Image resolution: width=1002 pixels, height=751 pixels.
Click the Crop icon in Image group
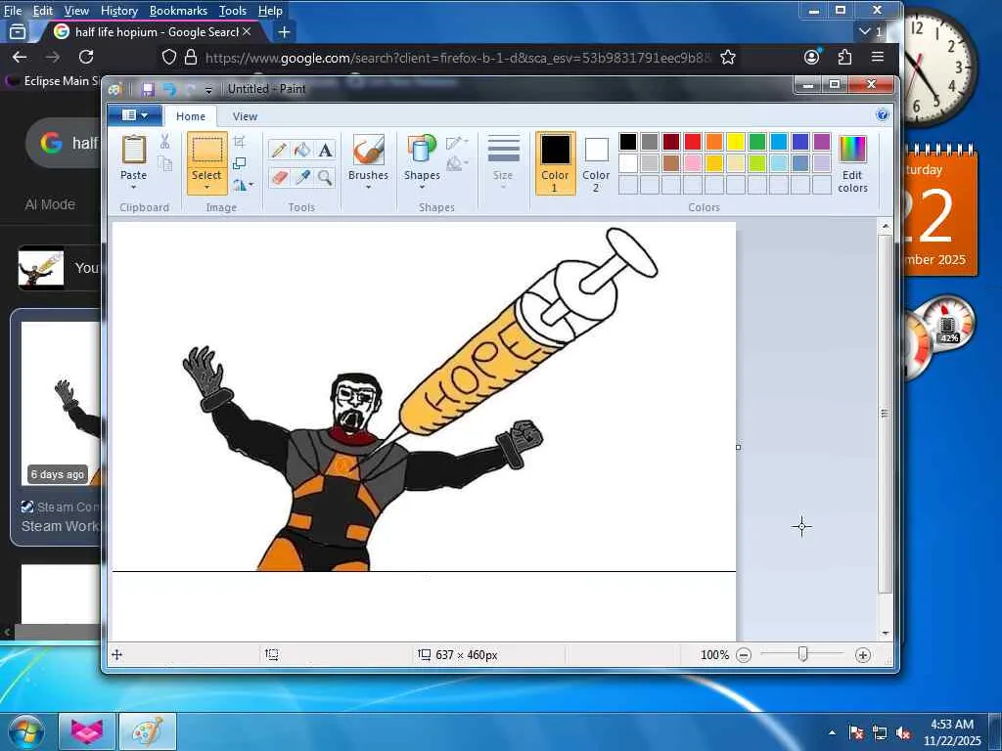[x=240, y=142]
